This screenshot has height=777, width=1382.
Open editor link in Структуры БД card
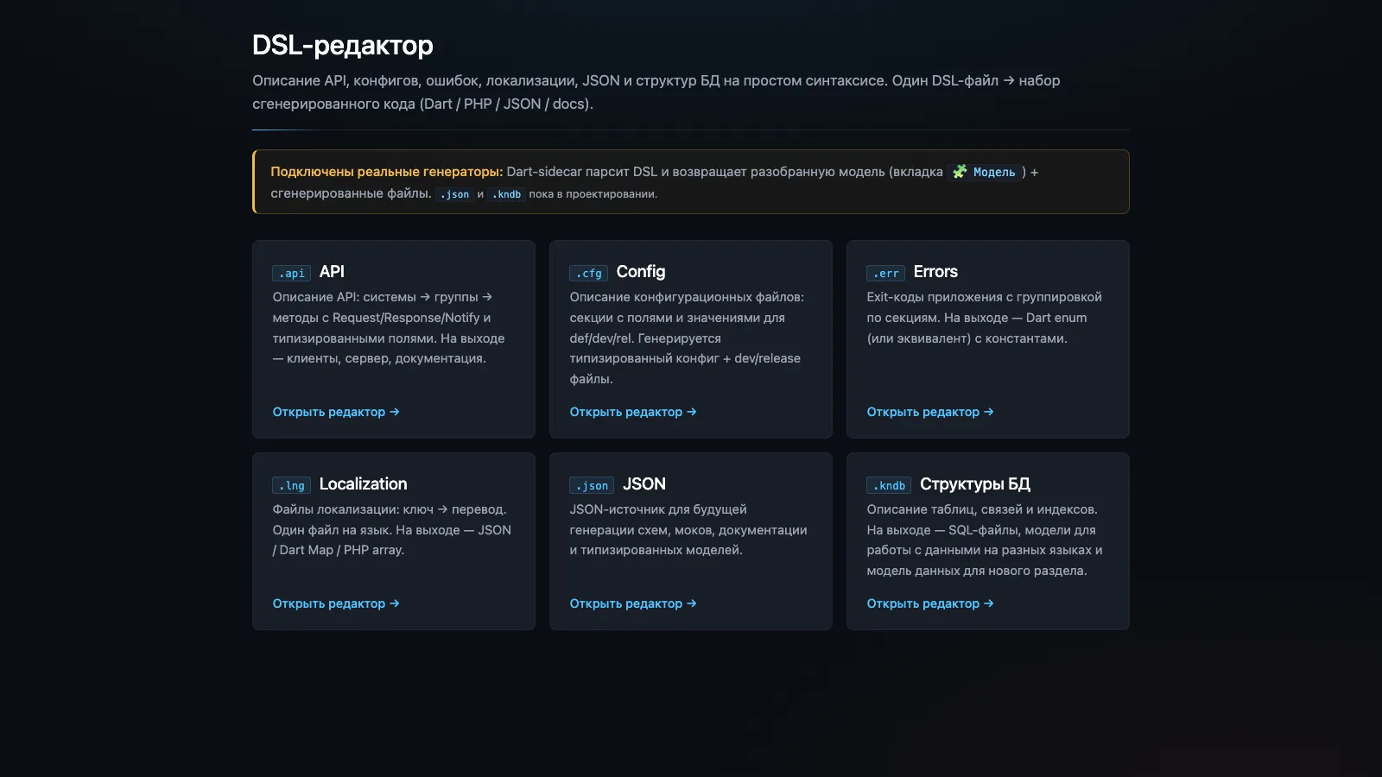click(930, 603)
